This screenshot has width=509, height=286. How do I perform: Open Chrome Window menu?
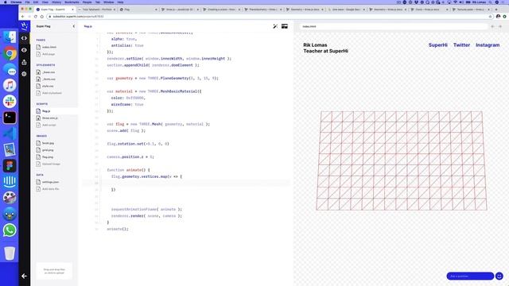pos(108,2)
